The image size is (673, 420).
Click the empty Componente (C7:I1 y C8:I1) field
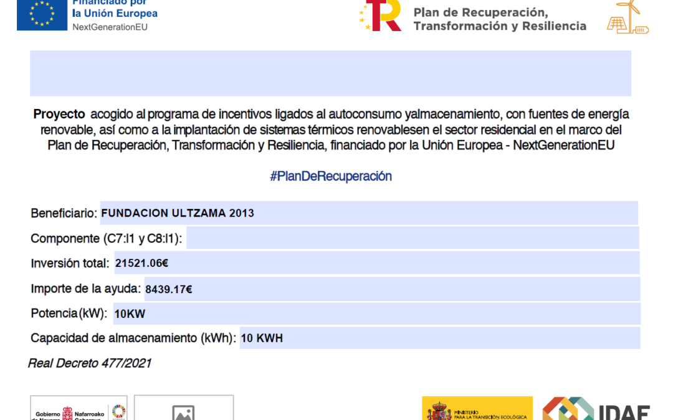pyautogui.click(x=413, y=238)
